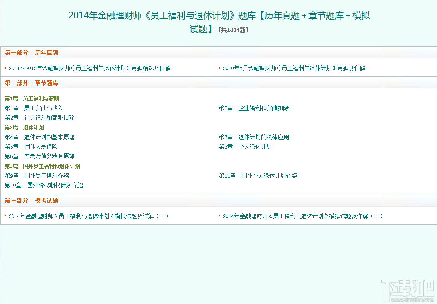The image size is (437, 304).
Task: Open 第4章 退休计划的基本原理
Action: 39,137
